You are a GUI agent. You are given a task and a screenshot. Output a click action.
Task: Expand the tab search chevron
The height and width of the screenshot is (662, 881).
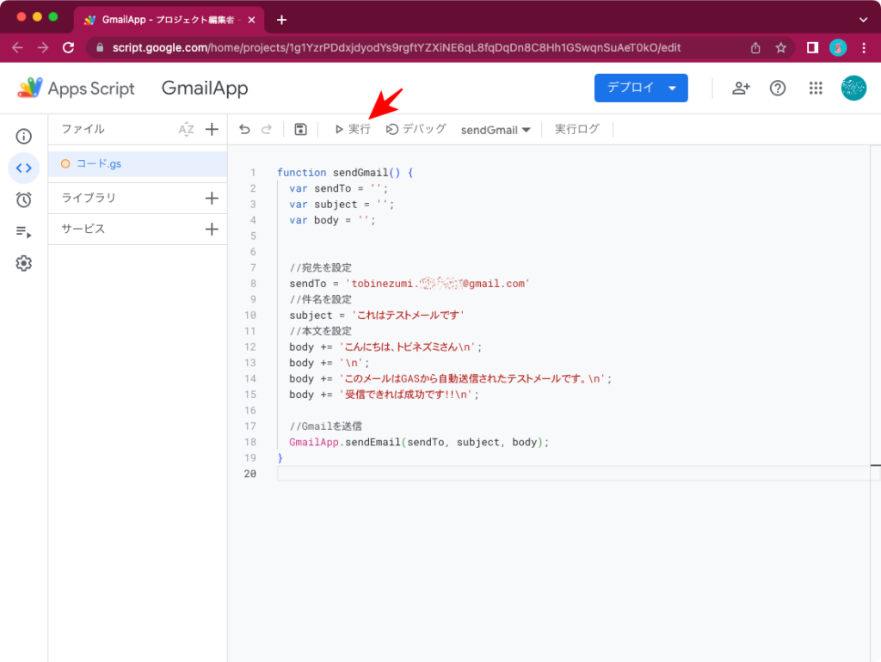[864, 20]
